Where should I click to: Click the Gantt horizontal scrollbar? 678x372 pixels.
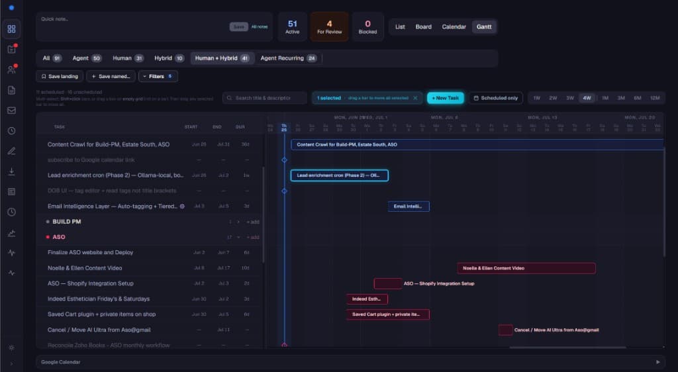567,347
